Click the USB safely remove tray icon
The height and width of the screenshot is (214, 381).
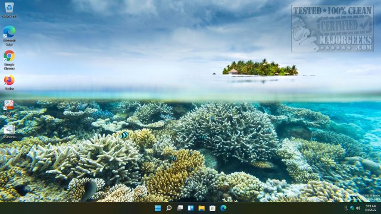coord(346,208)
